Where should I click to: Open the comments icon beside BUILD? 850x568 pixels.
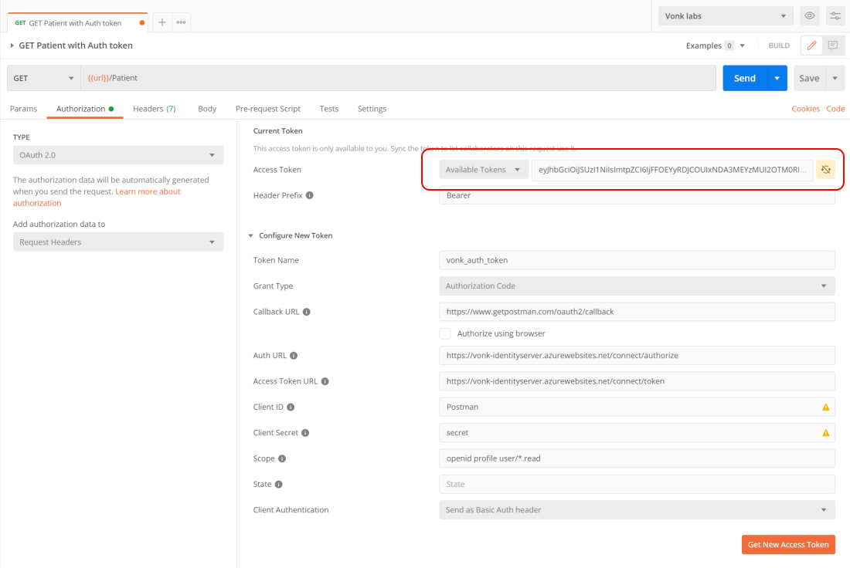(x=833, y=46)
